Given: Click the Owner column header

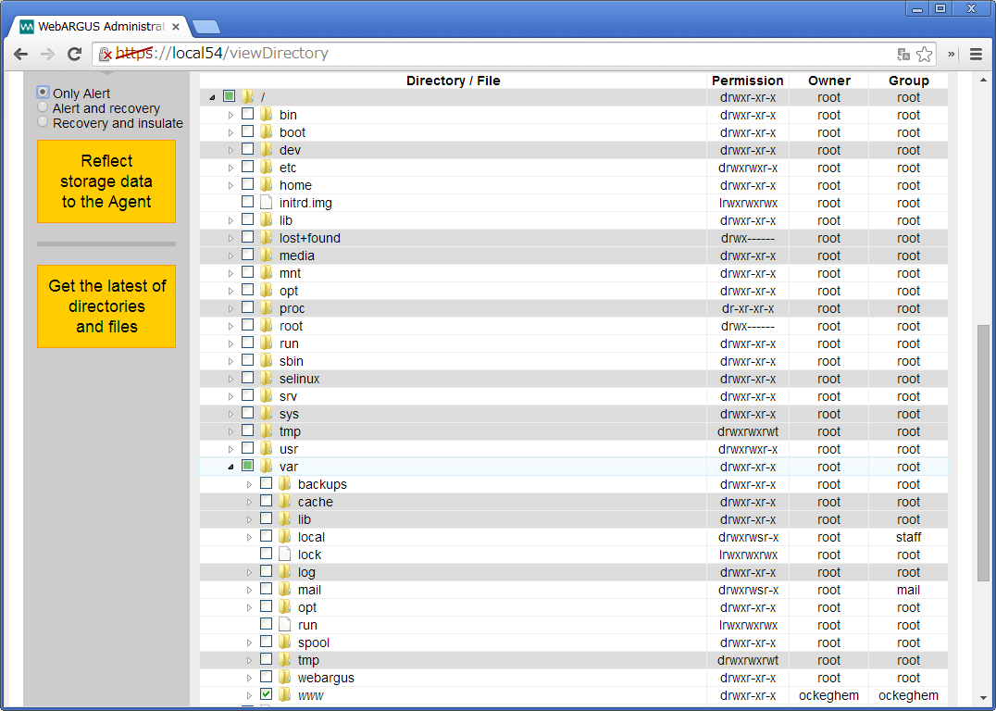Looking at the screenshot, I should tap(829, 81).
